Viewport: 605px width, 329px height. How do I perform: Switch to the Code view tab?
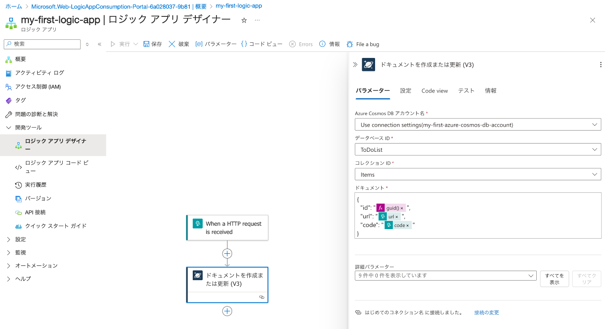pos(435,91)
